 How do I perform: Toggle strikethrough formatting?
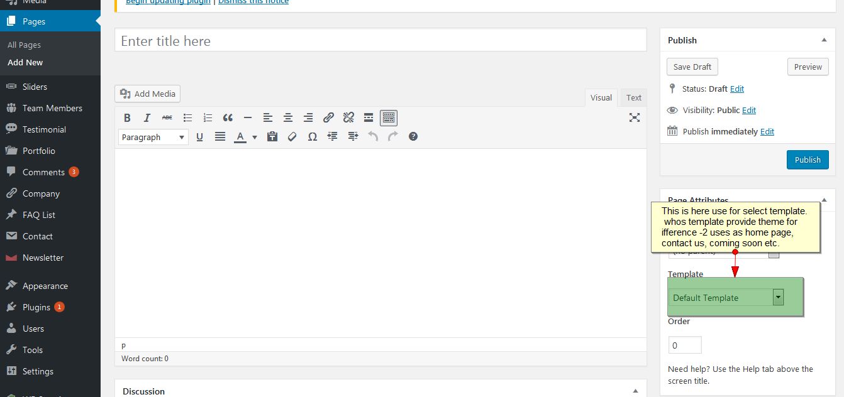(x=167, y=117)
